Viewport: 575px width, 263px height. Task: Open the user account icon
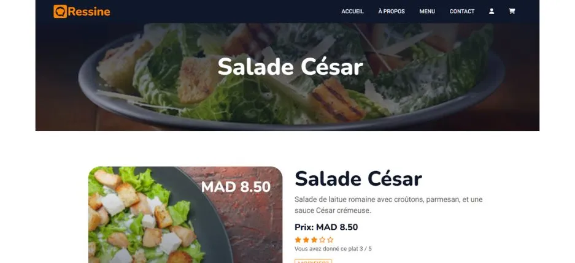click(x=492, y=12)
